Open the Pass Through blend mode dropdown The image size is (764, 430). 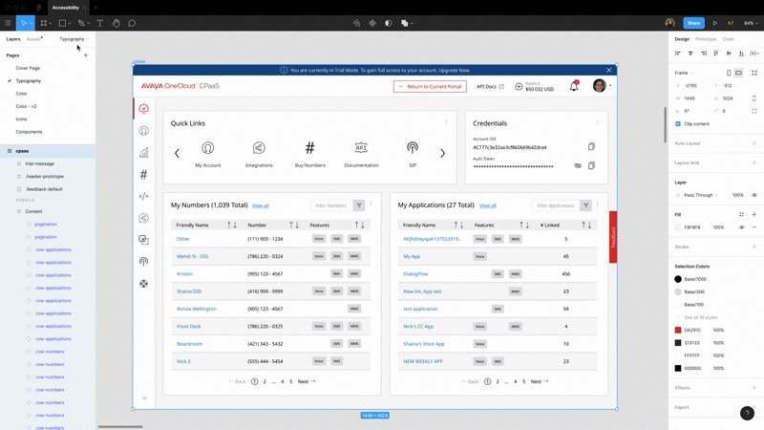click(x=697, y=195)
